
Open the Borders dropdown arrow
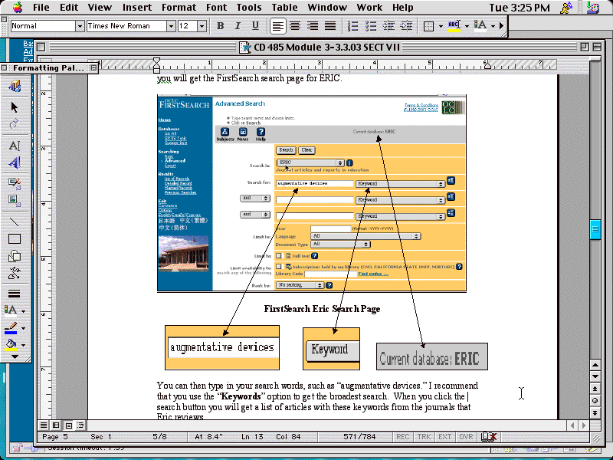coord(441,27)
